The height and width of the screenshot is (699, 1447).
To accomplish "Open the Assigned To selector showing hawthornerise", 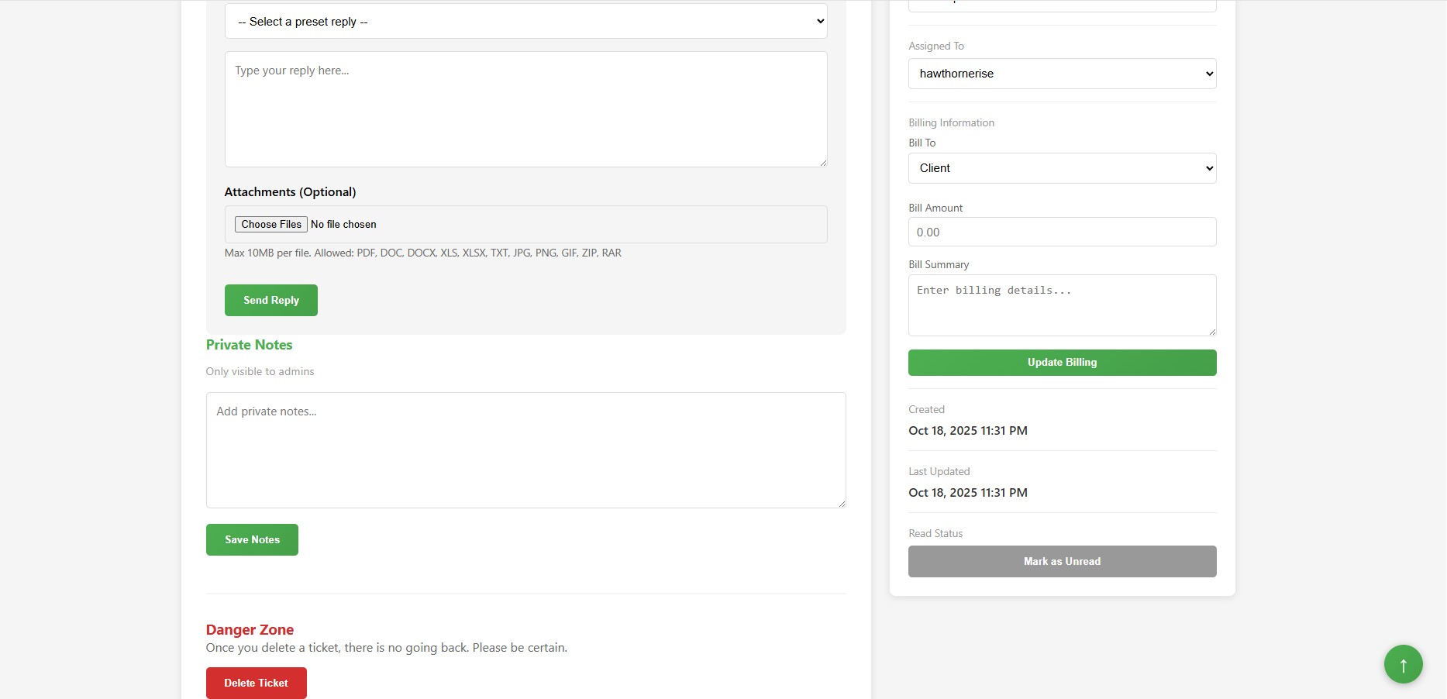I will [x=1062, y=74].
